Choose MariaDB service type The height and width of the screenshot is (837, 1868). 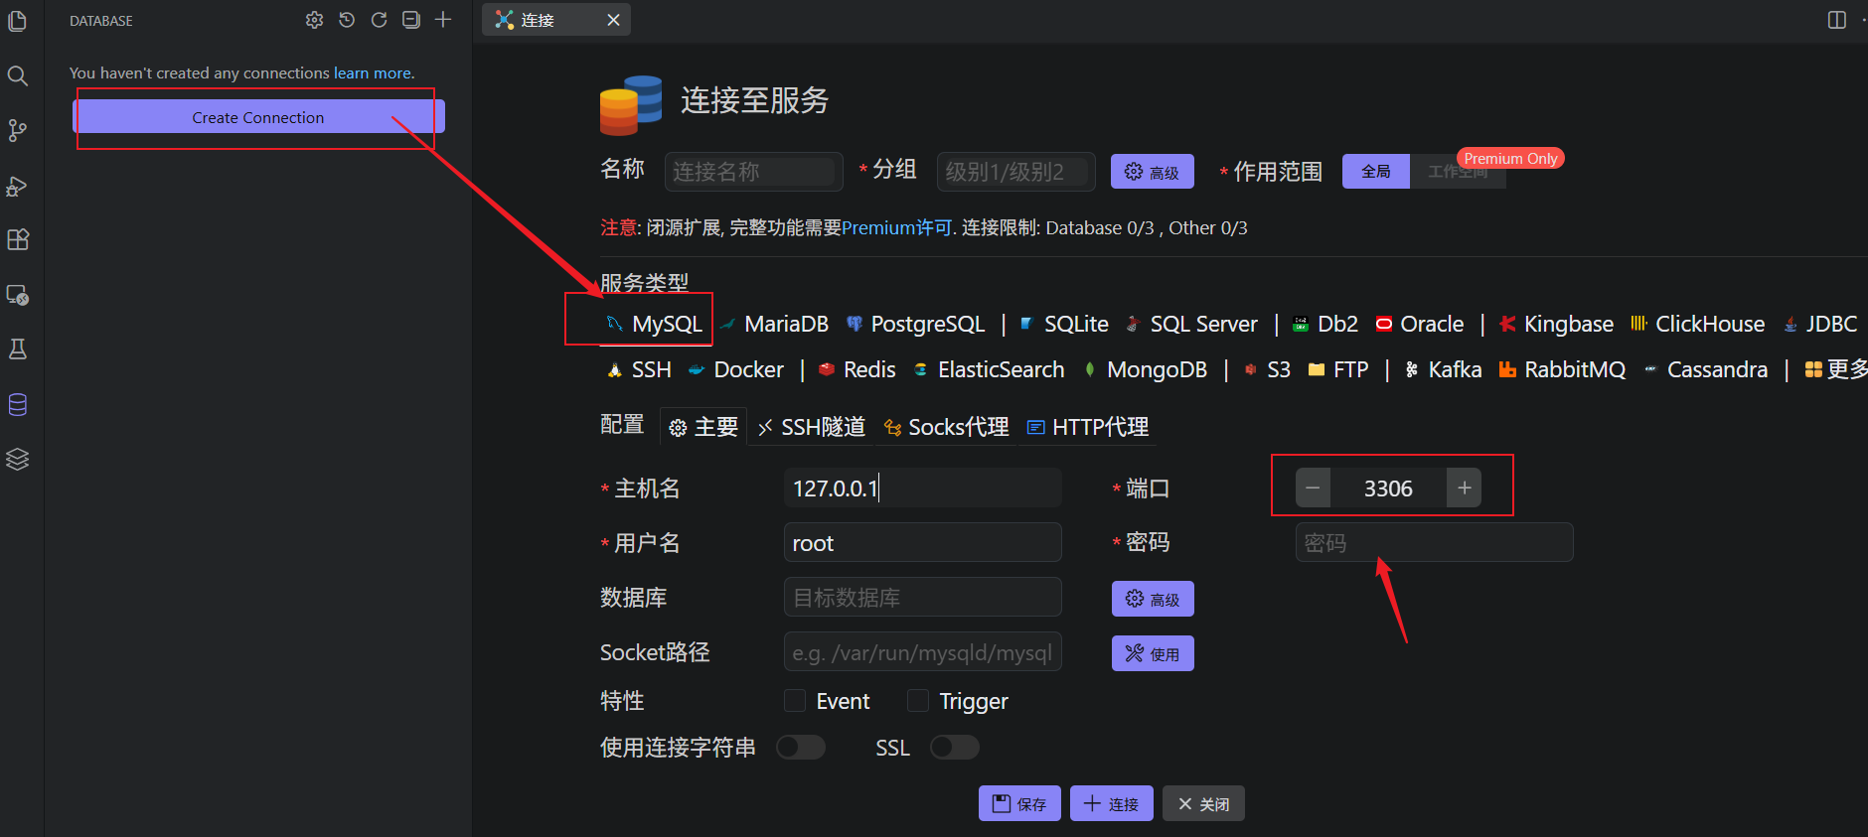point(774,325)
